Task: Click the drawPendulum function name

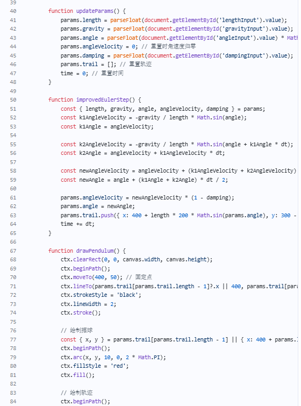Action: (95, 251)
